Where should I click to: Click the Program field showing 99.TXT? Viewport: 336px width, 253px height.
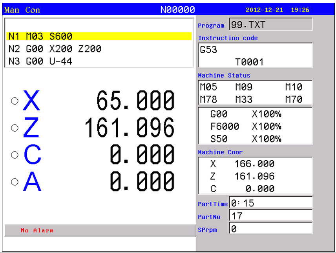pos(270,25)
